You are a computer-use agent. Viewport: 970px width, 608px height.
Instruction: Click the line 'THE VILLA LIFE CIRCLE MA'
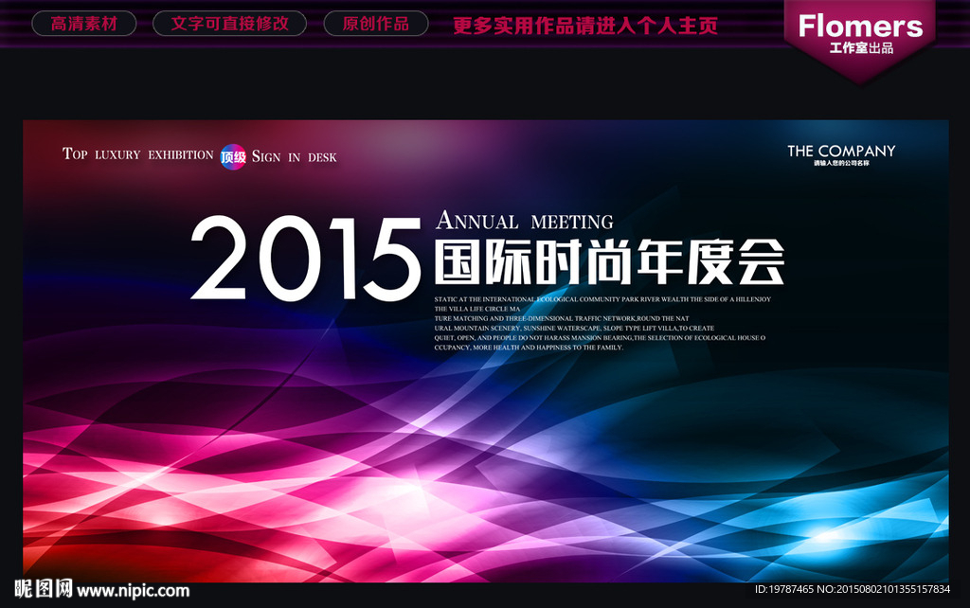(x=477, y=309)
